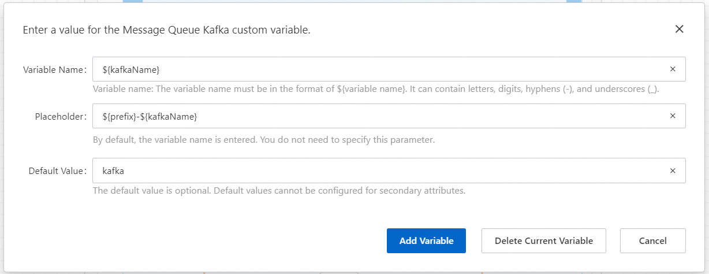Place cursor on the 'kafka' default value text

click(113, 171)
